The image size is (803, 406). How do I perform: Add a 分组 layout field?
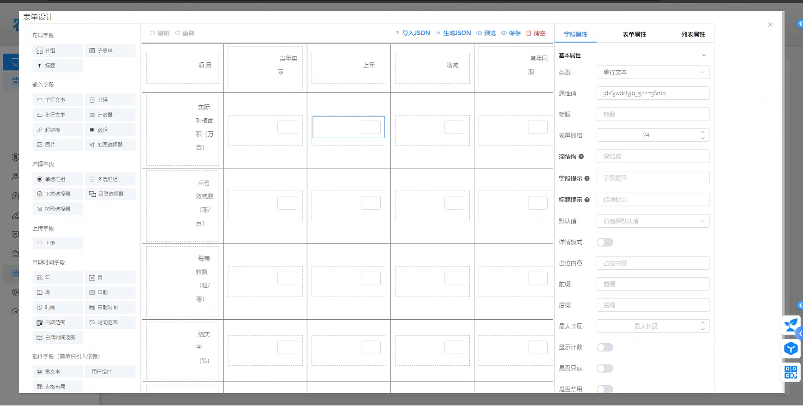pyautogui.click(x=57, y=51)
